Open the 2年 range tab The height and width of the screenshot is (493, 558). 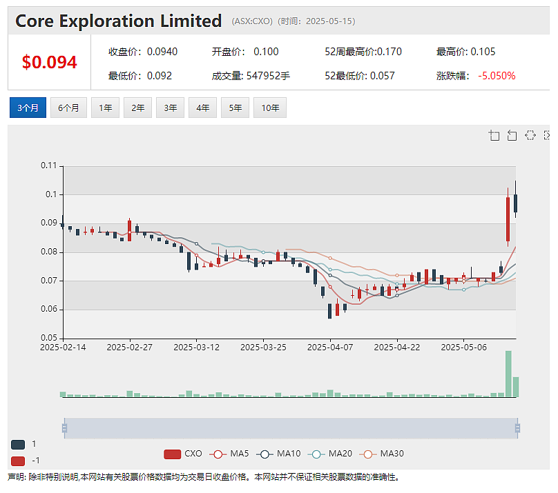coord(137,108)
